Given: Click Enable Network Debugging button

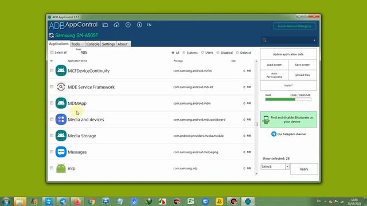Looking at the screenshot, I should [295, 26].
